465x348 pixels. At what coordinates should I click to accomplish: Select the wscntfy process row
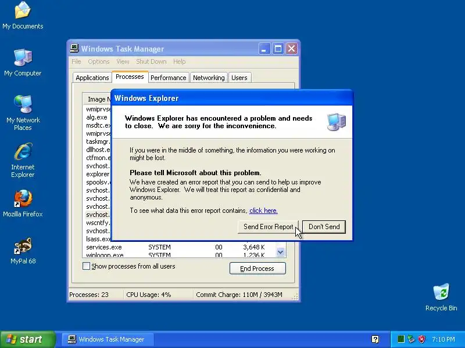(x=97, y=223)
